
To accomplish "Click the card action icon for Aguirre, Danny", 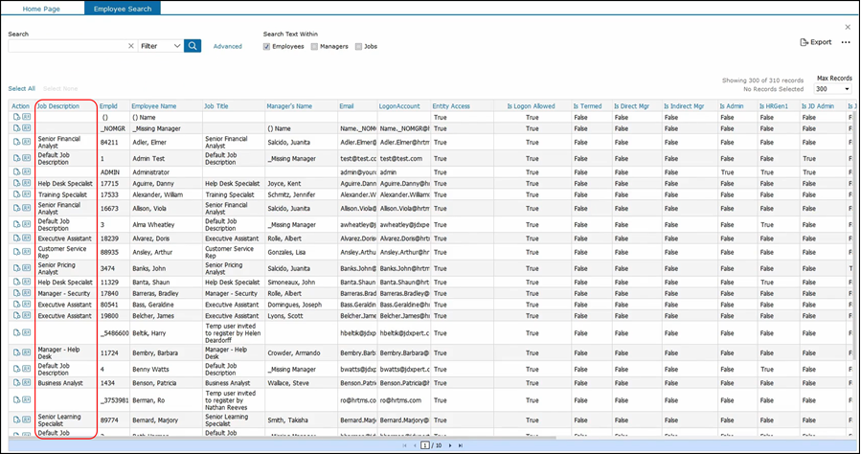I will pyautogui.click(x=26, y=182).
